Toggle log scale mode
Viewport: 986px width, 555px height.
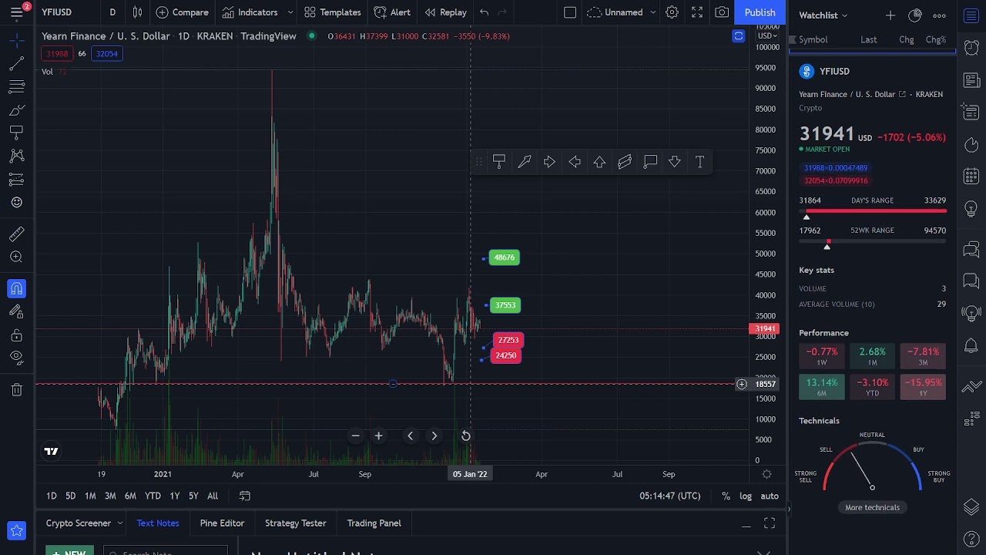tap(746, 496)
